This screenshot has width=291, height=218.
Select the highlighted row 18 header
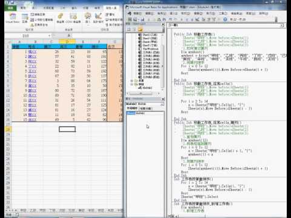click(x=8, y=130)
